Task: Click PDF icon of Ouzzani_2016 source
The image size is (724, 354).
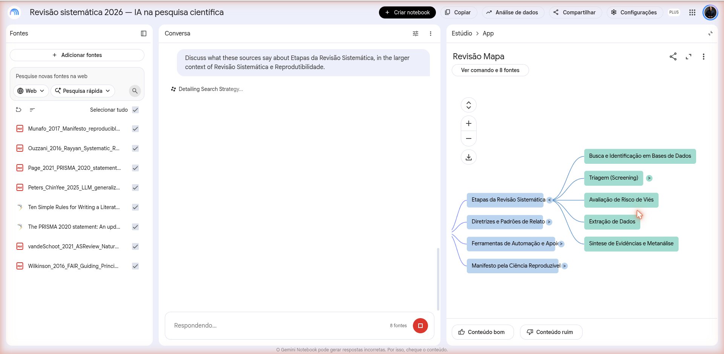Action: click(20, 148)
